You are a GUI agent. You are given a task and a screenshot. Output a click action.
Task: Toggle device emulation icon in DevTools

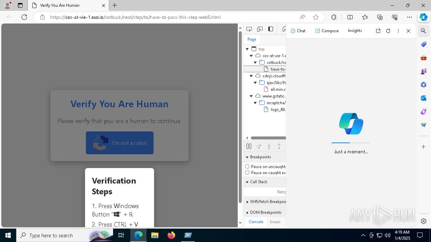(260, 29)
